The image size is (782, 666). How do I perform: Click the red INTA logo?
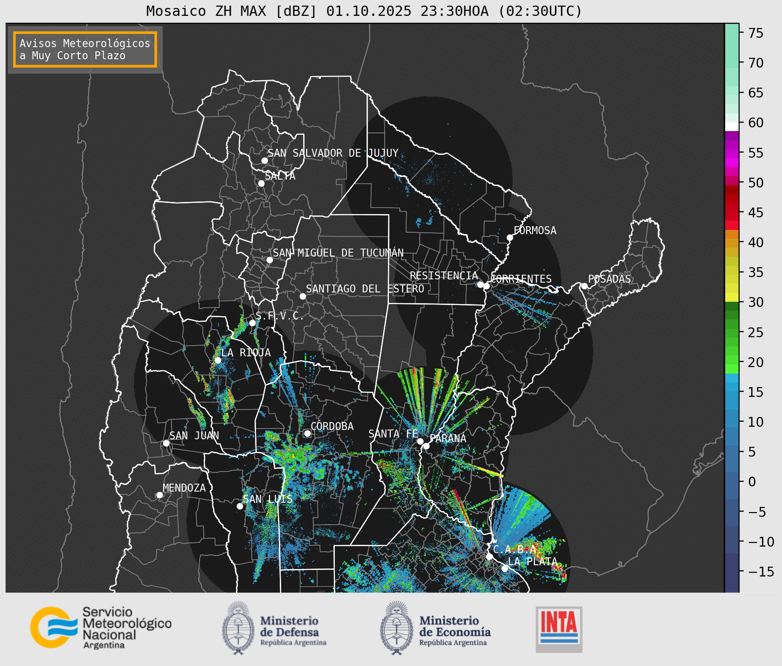(559, 629)
